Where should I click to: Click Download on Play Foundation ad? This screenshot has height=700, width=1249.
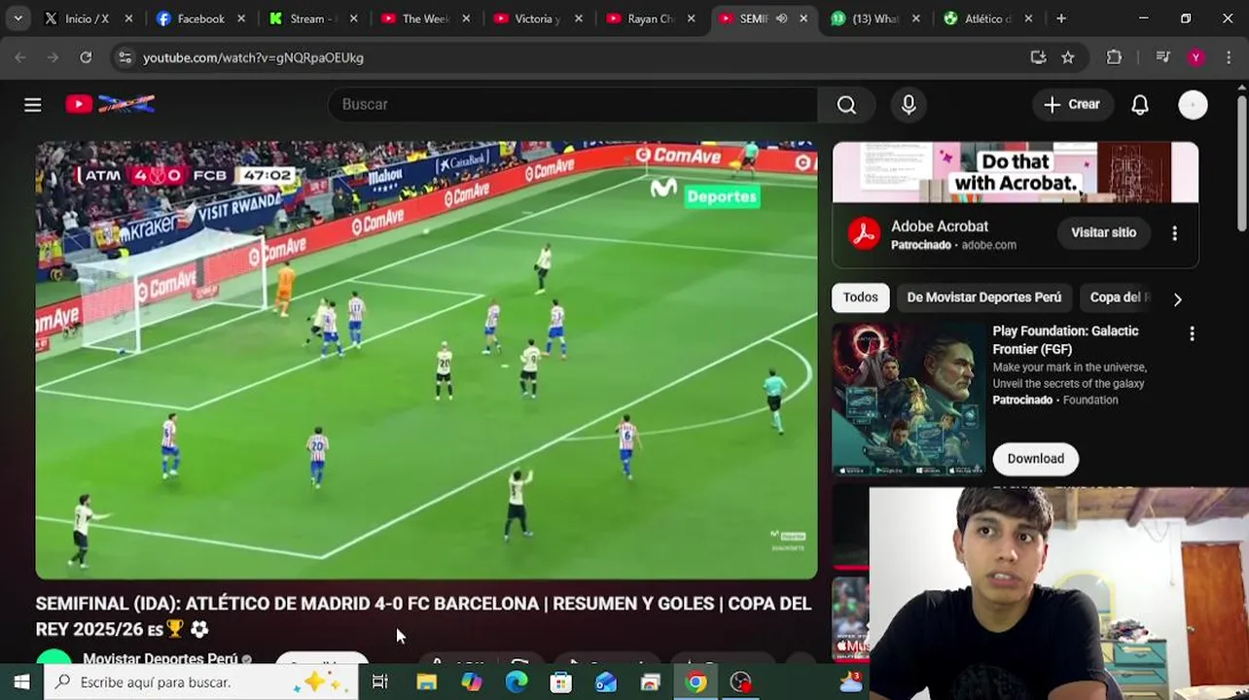(x=1035, y=459)
